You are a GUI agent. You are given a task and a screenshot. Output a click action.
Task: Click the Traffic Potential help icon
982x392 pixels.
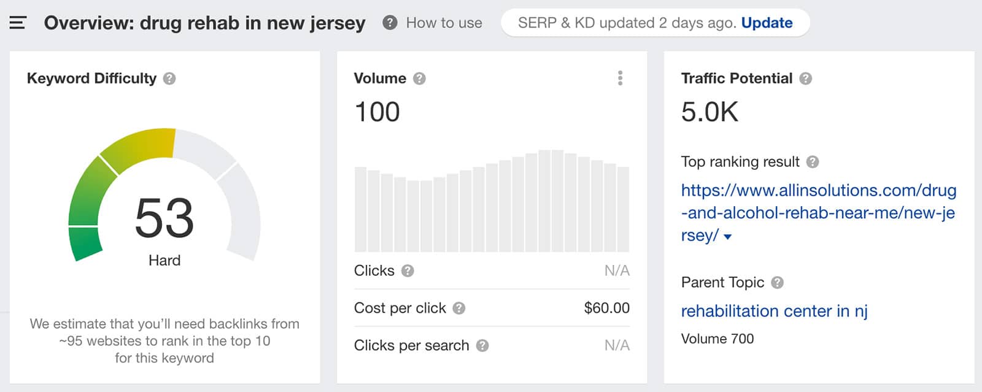806,79
